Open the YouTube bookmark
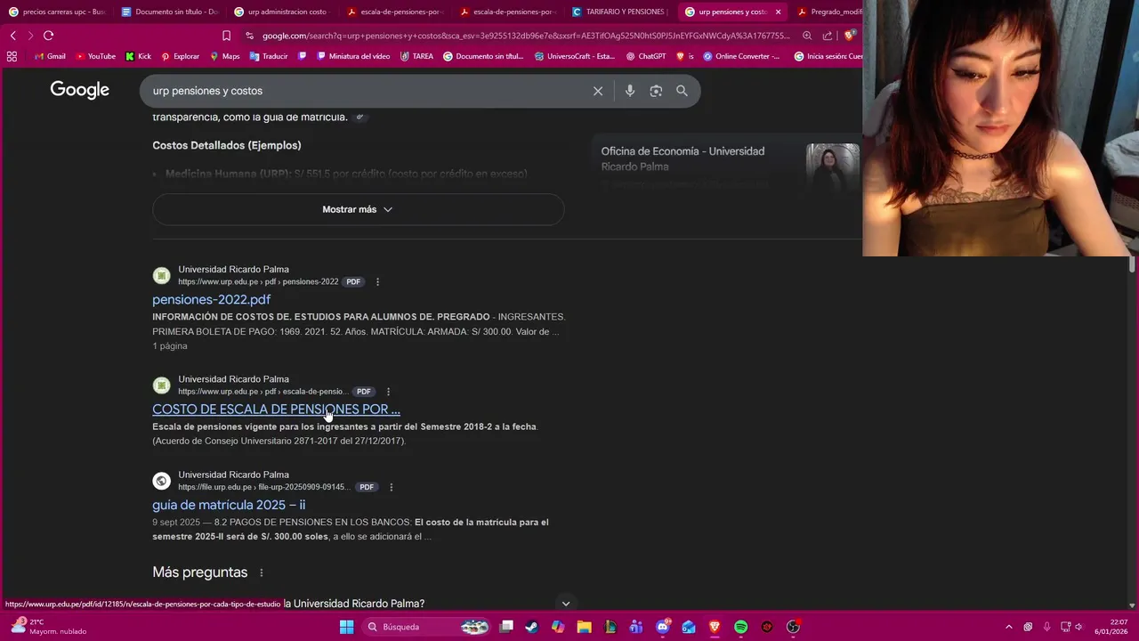 coord(95,56)
